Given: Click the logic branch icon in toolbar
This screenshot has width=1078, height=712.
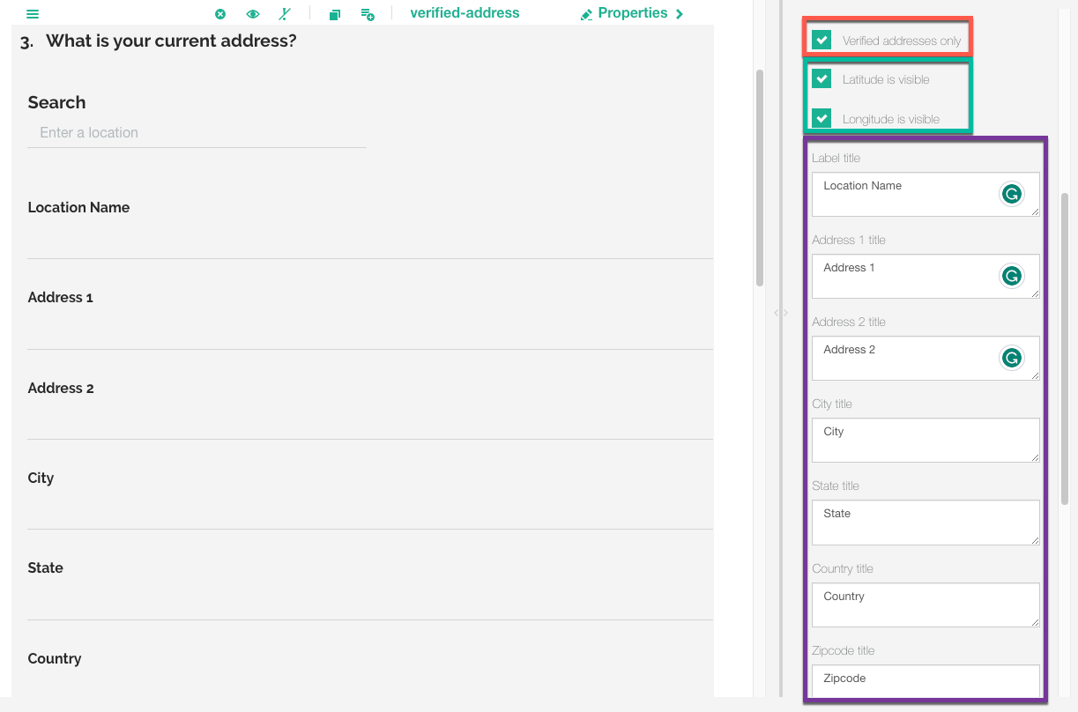Looking at the screenshot, I should [284, 14].
